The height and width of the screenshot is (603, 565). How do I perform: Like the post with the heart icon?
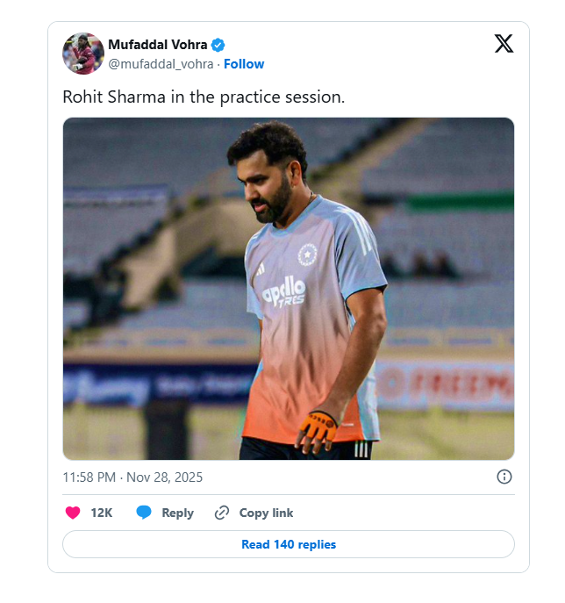point(73,513)
